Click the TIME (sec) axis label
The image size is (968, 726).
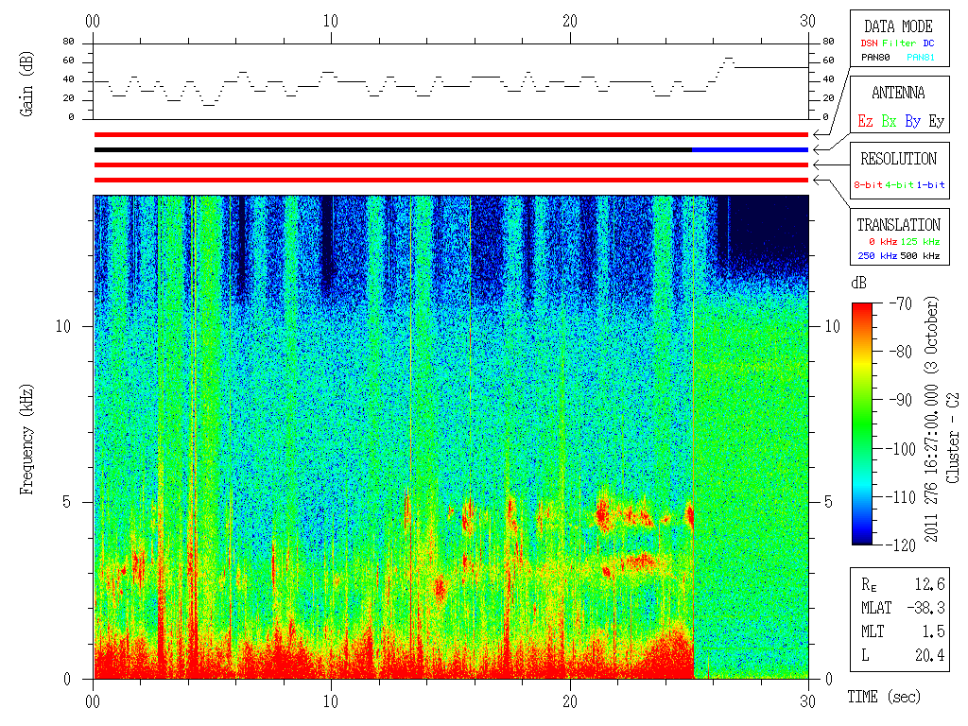click(884, 697)
